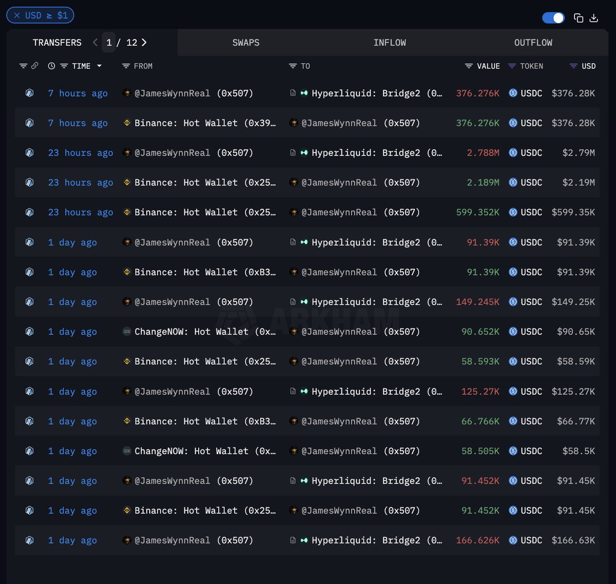Go to the previous transfers page

95,43
